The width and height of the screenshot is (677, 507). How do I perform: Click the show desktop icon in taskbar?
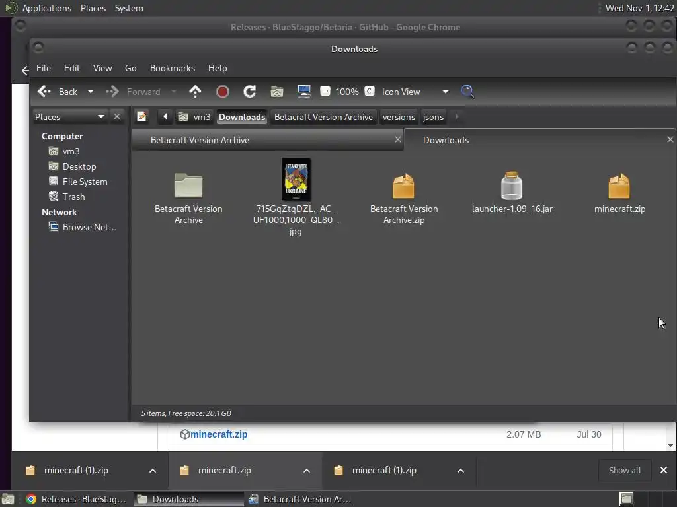tap(8, 499)
